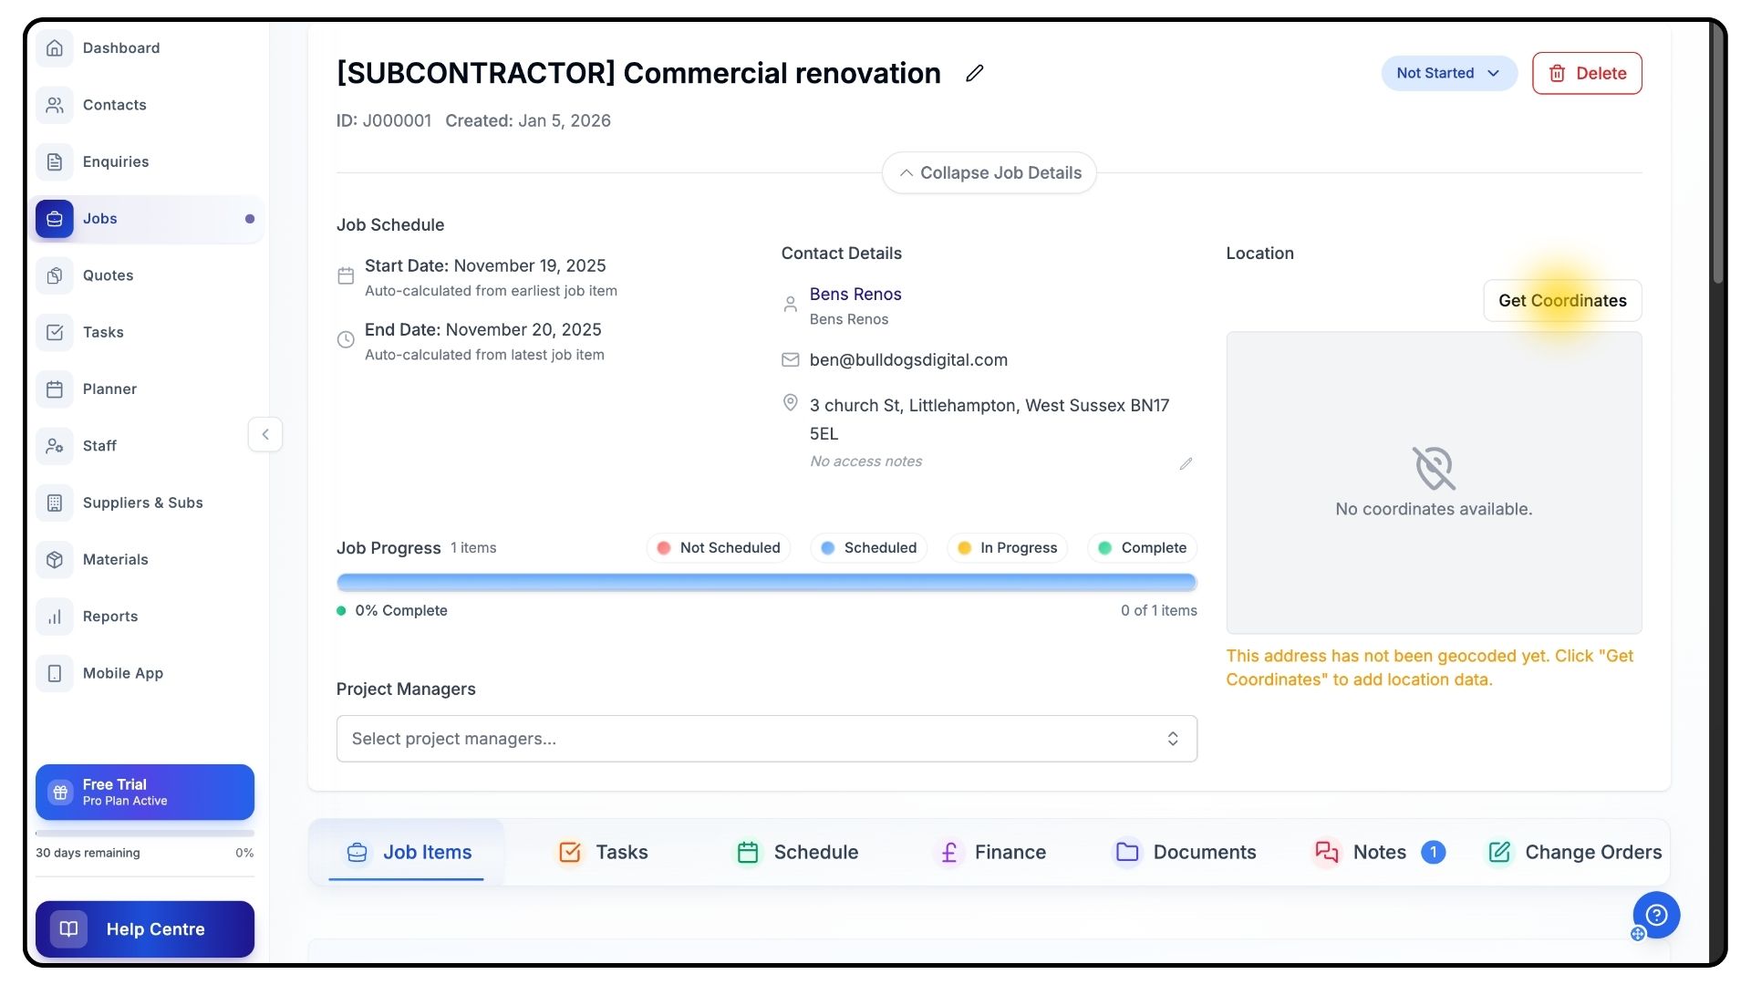Screen dimensions: 1751x985
Task: Open Materials via its box icon
Action: (55, 559)
